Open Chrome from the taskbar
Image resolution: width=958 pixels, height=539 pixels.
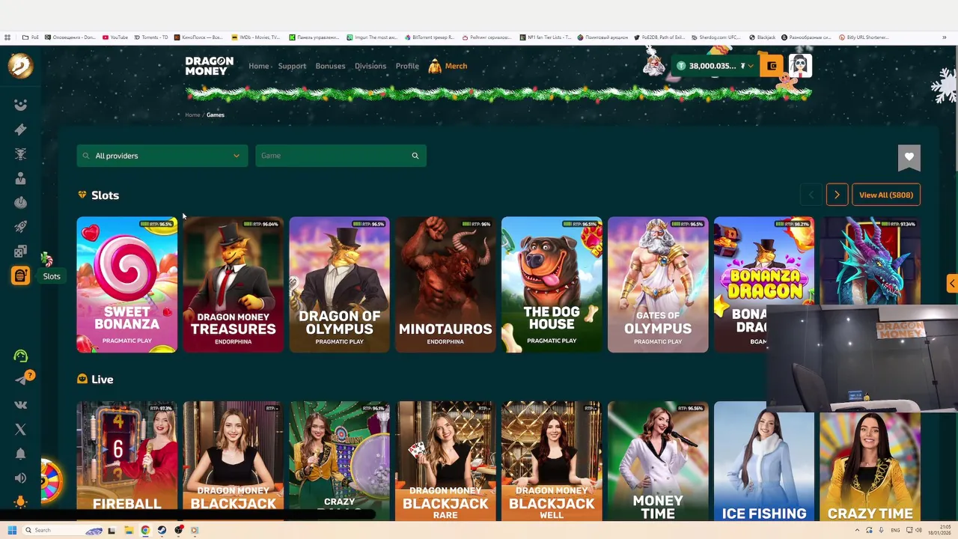pos(145,530)
